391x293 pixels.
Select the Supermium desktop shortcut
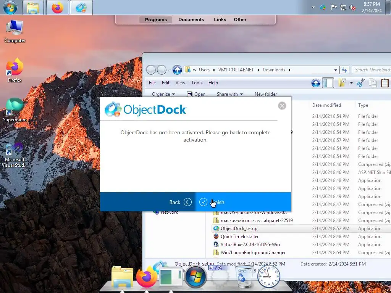point(15,110)
